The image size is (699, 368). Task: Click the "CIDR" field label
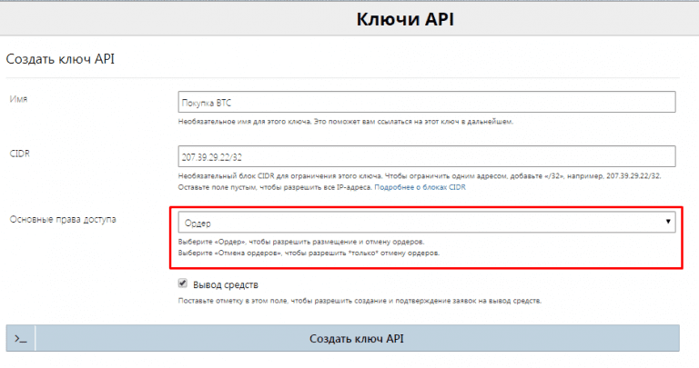(x=20, y=153)
